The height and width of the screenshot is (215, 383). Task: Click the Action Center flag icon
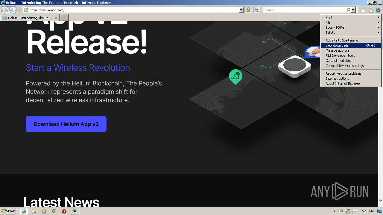click(355, 211)
